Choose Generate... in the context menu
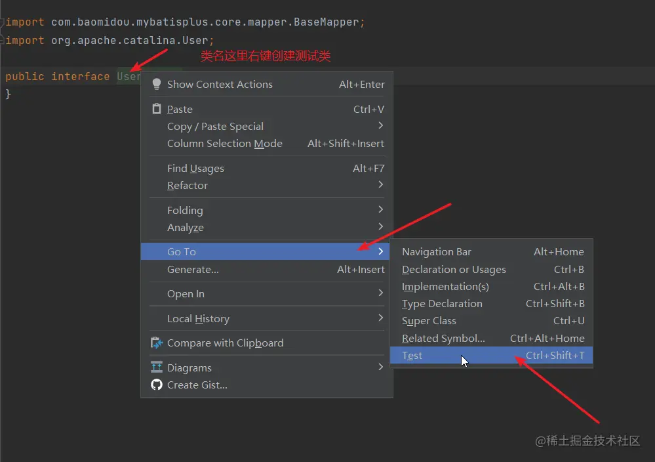Viewport: 655px width, 462px height. tap(193, 269)
